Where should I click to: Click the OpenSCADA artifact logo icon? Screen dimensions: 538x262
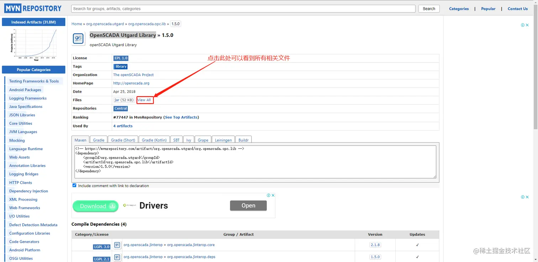coord(78,38)
